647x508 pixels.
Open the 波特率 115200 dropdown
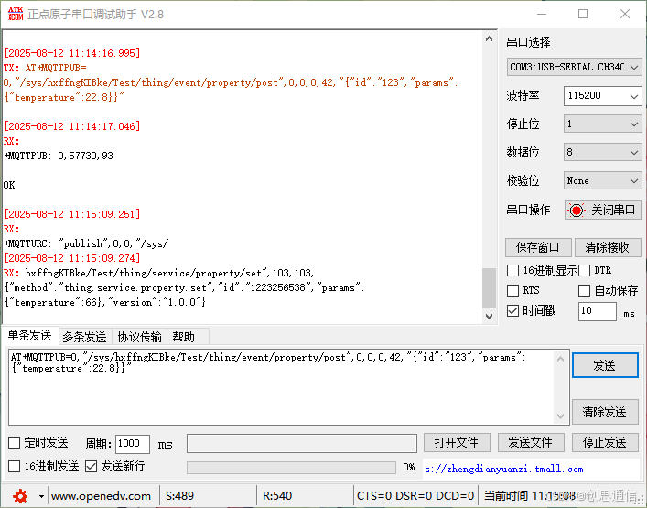coord(602,96)
